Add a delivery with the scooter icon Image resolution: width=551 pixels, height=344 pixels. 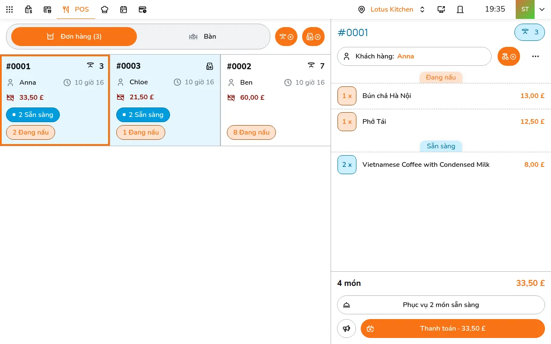[x=509, y=56]
